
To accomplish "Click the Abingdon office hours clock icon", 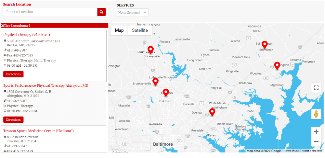I will pyautogui.click(x=5, y=111).
